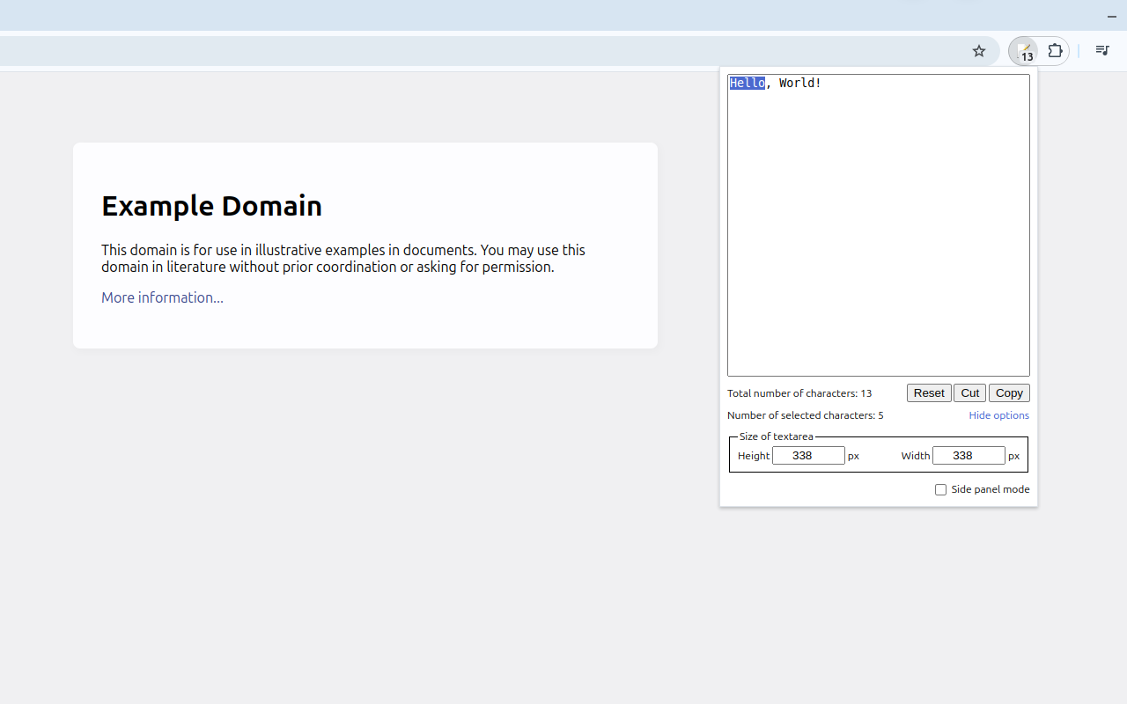Click the Copy button
1127x704 pixels.
pos(1009,393)
